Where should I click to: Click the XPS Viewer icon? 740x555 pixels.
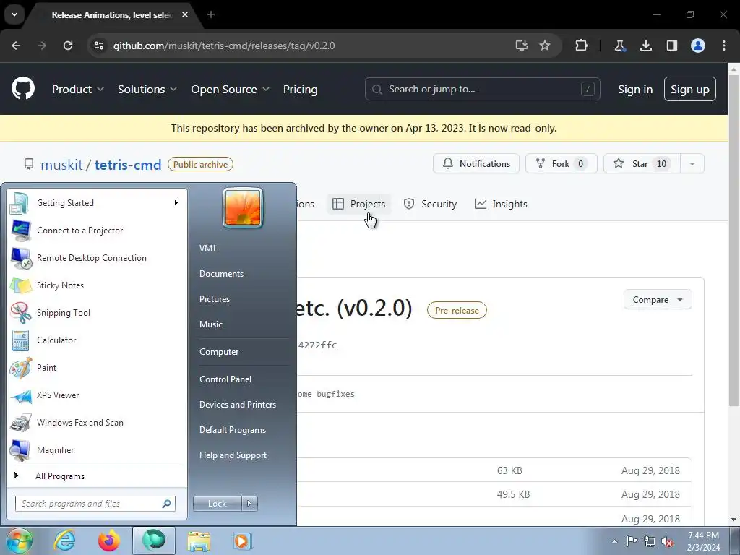(21, 395)
